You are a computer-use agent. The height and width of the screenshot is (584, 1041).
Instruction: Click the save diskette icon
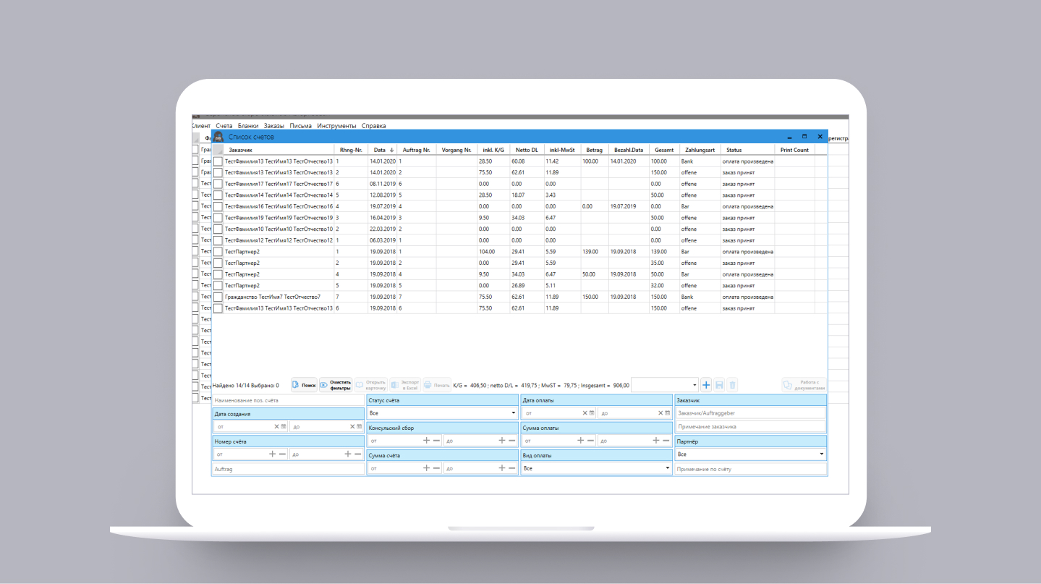[720, 385]
